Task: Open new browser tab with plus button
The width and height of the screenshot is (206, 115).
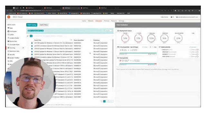Action: click(118, 8)
